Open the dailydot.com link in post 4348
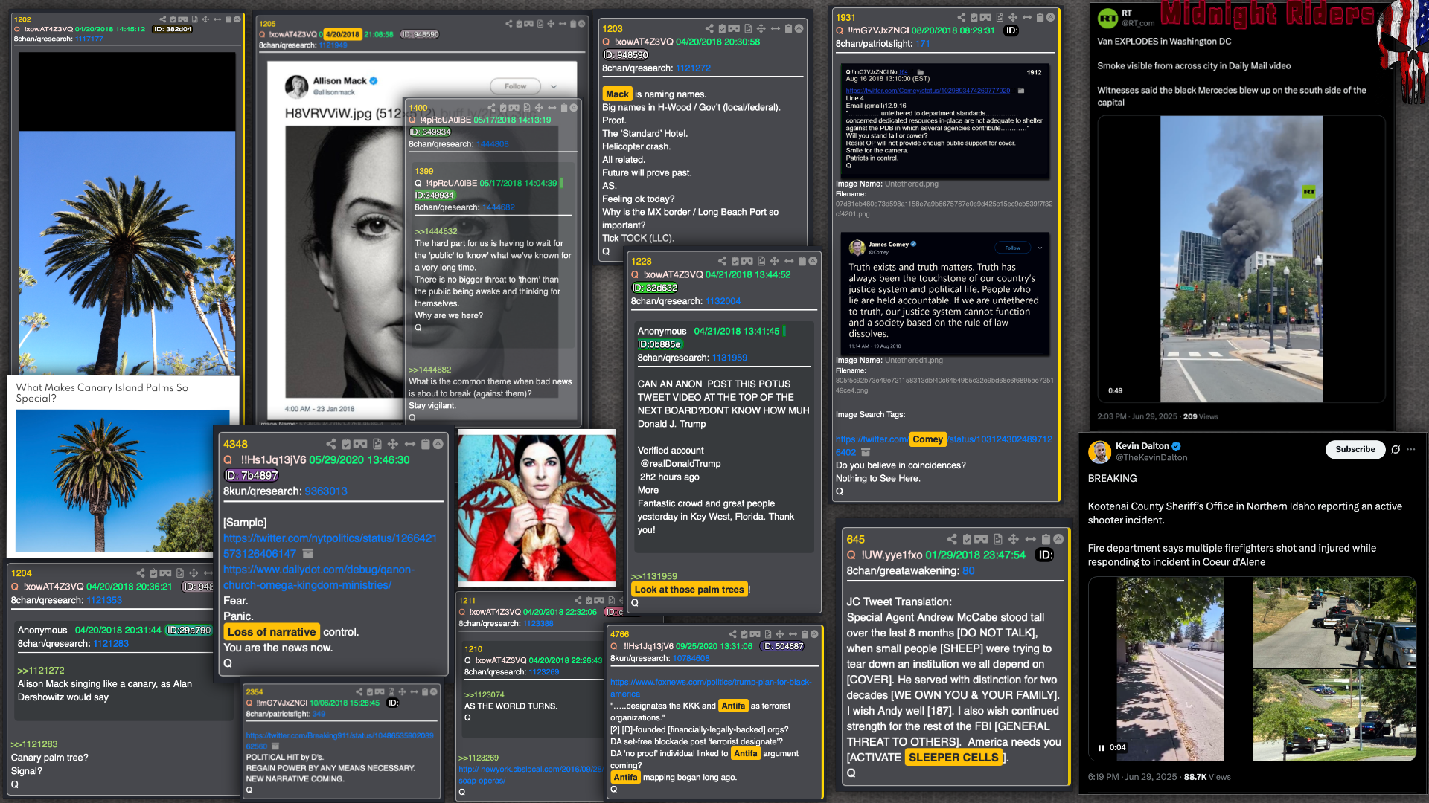The width and height of the screenshot is (1429, 803). point(319,577)
